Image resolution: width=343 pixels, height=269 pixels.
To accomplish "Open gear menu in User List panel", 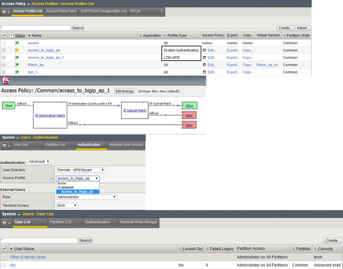I will click(x=6, y=223).
